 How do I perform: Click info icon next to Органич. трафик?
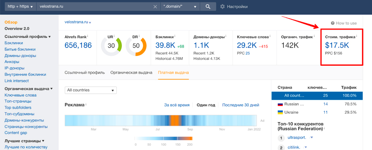[314, 36]
